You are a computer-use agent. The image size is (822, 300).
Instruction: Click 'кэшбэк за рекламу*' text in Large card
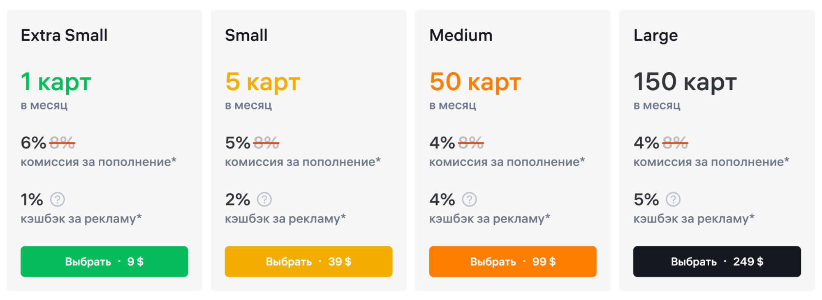click(x=694, y=219)
